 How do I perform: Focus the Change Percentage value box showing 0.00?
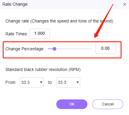pyautogui.click(x=106, y=49)
